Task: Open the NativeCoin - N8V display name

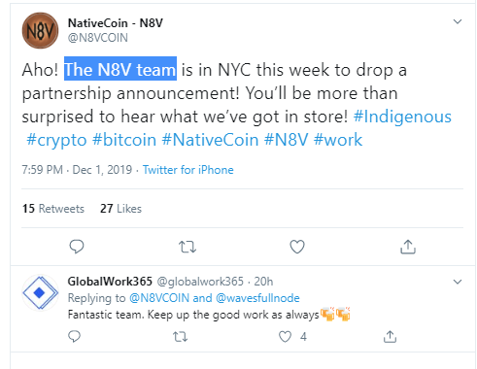Action: pyautogui.click(x=116, y=23)
